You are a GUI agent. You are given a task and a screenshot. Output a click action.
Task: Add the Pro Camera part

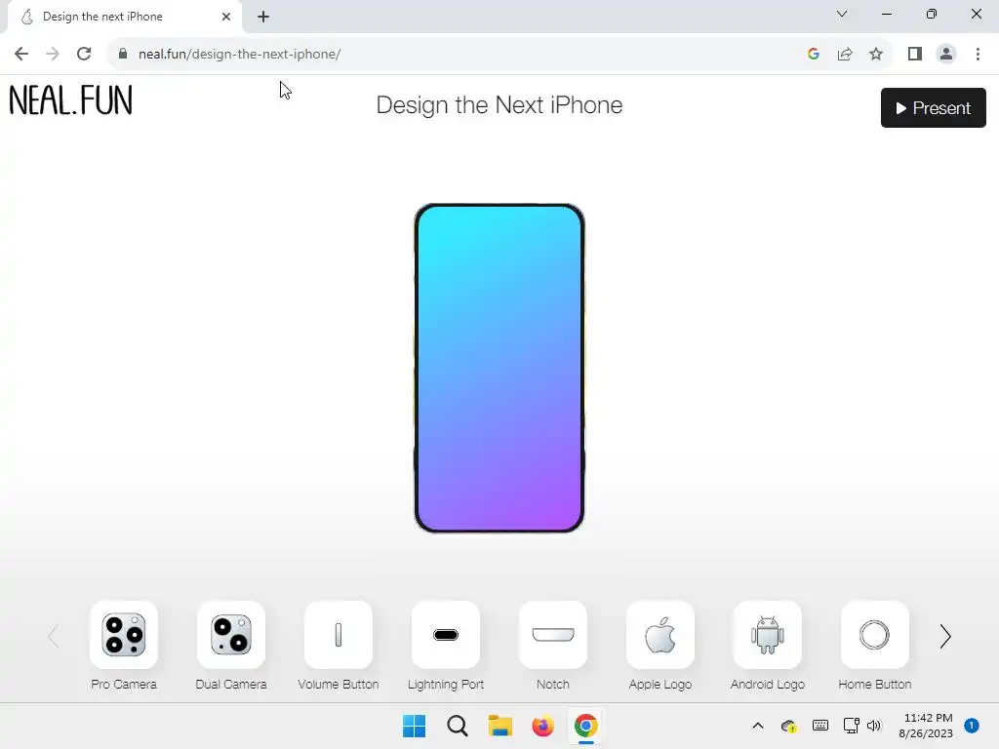click(x=124, y=635)
